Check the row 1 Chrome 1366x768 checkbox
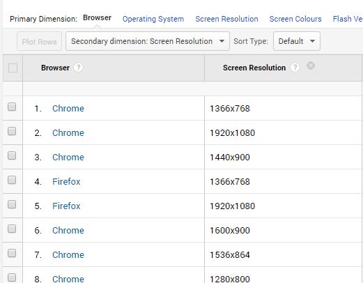This screenshot has width=363, height=283. (x=12, y=107)
